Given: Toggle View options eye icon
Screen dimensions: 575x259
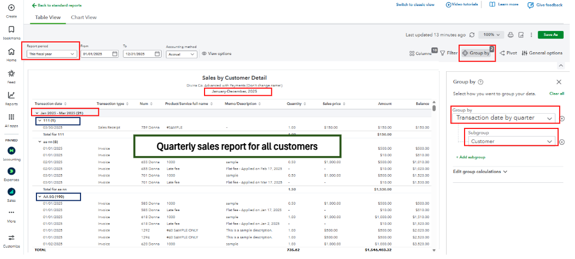Looking at the screenshot, I should 216,53.
